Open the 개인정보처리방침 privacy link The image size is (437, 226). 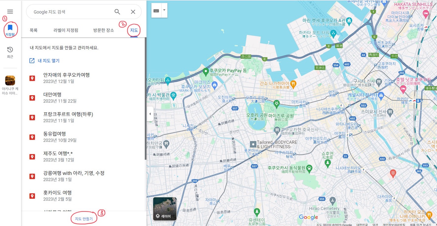point(394,224)
